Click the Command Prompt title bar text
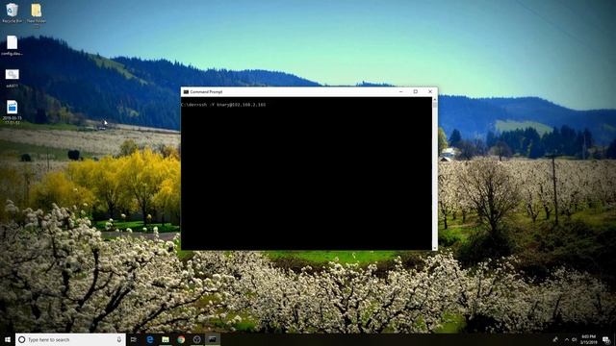The width and height of the screenshot is (616, 346). click(x=206, y=92)
